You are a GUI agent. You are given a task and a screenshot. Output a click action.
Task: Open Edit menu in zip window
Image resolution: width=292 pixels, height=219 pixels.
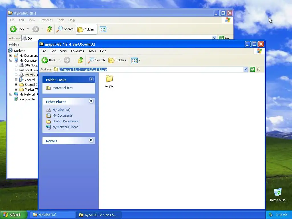click(x=53, y=51)
